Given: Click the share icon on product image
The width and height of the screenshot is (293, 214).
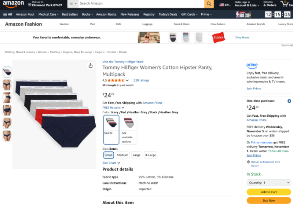Looking at the screenshot, I should (x=90, y=66).
